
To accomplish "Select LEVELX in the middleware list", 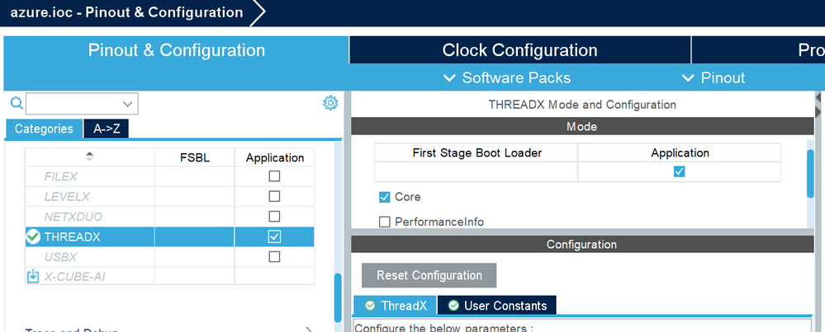I will click(67, 196).
